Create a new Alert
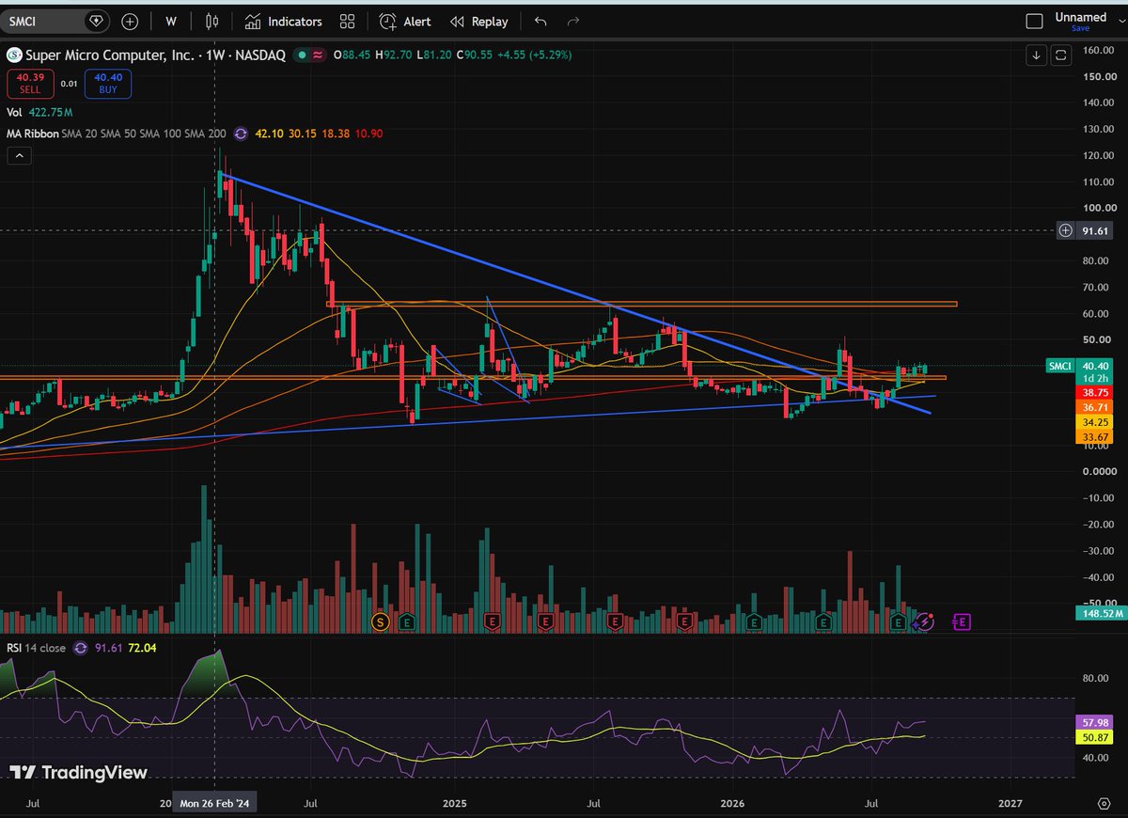The height and width of the screenshot is (818, 1128). point(405,21)
